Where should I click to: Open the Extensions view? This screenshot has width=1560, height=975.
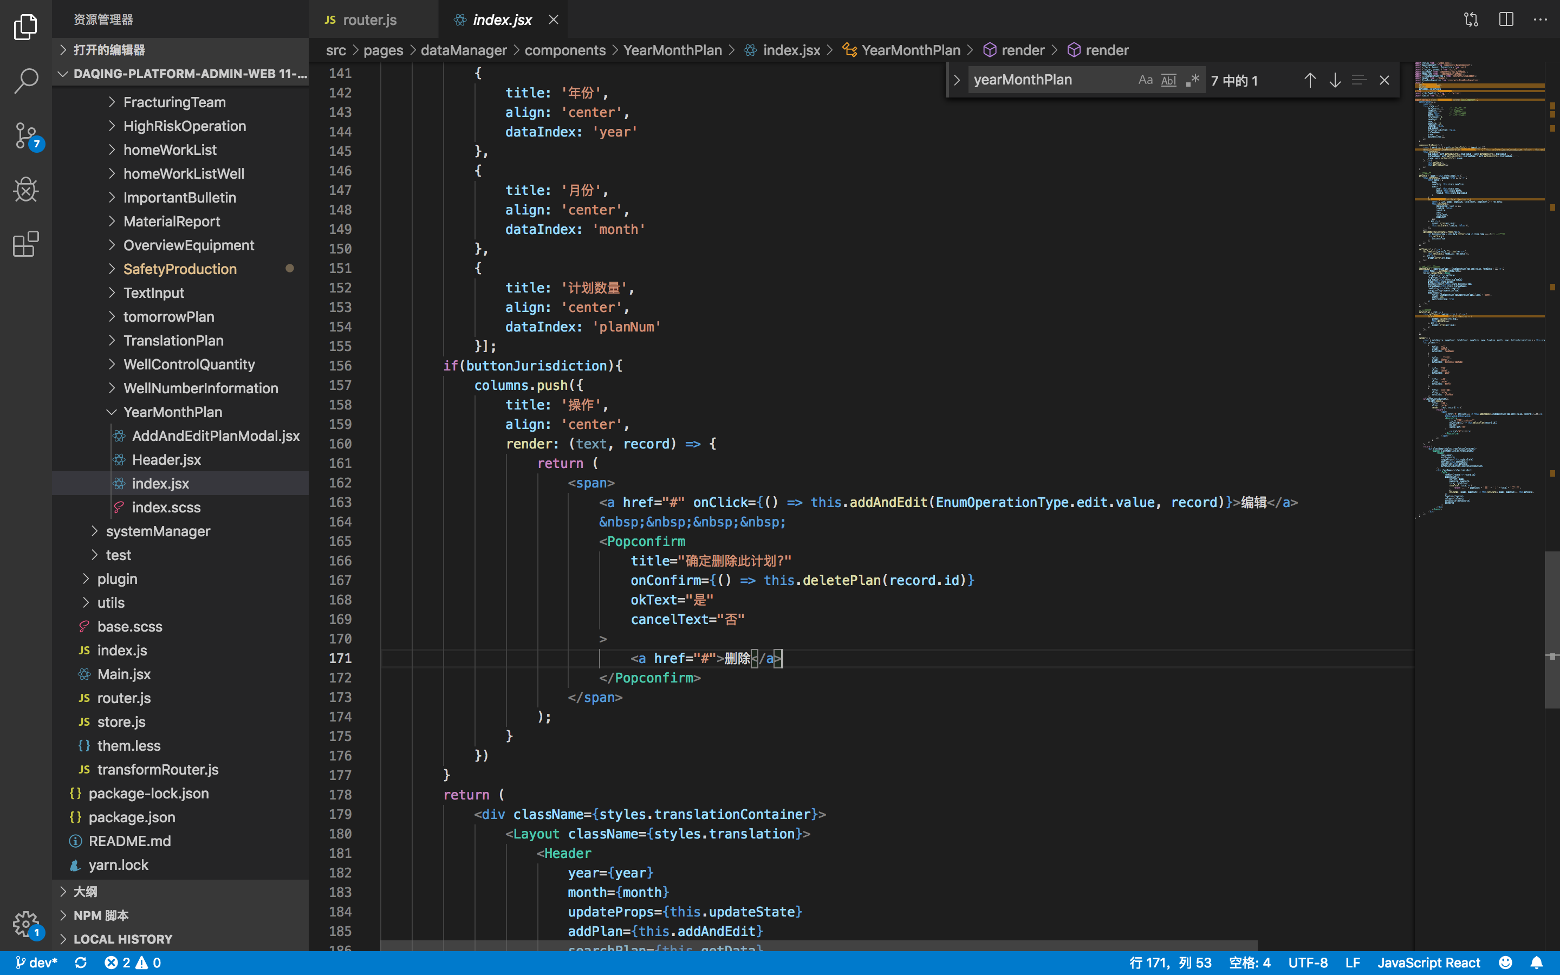click(26, 244)
